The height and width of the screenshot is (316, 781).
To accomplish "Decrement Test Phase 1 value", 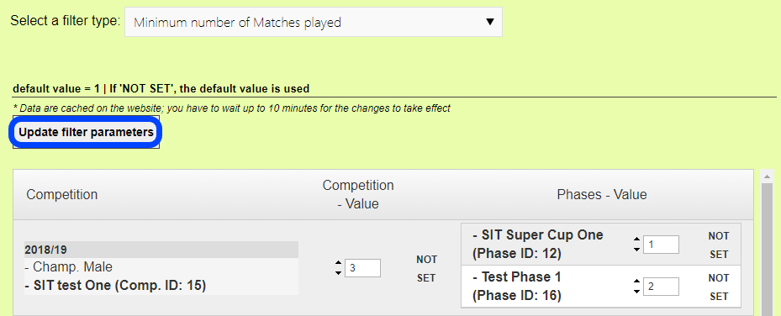I will [636, 291].
